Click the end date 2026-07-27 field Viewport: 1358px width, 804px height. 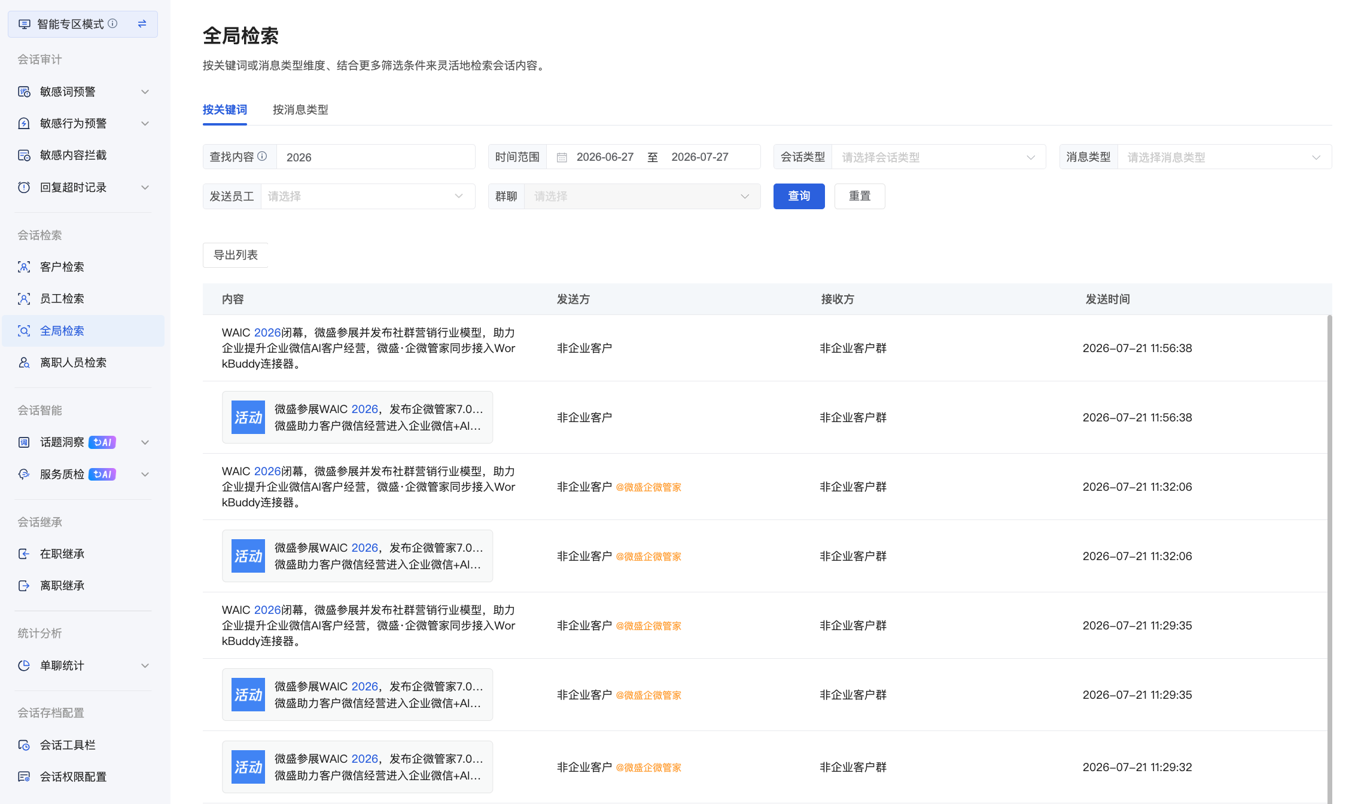click(699, 157)
